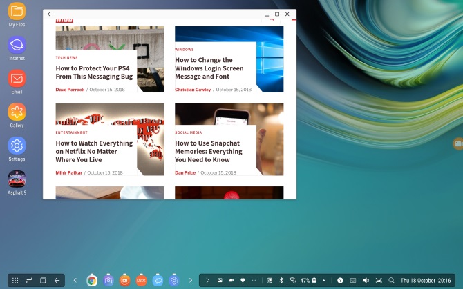Expand hidden tray icons up arrow
463x289 pixels.
pos(323,280)
